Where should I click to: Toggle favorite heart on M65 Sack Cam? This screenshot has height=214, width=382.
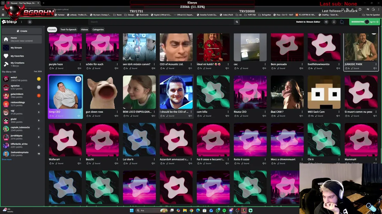coord(338,116)
